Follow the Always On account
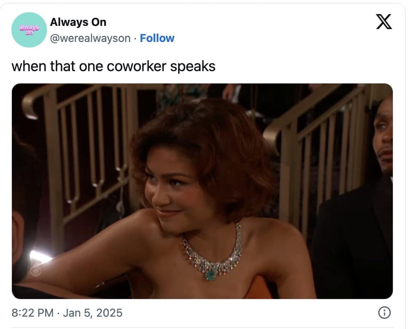 [157, 38]
